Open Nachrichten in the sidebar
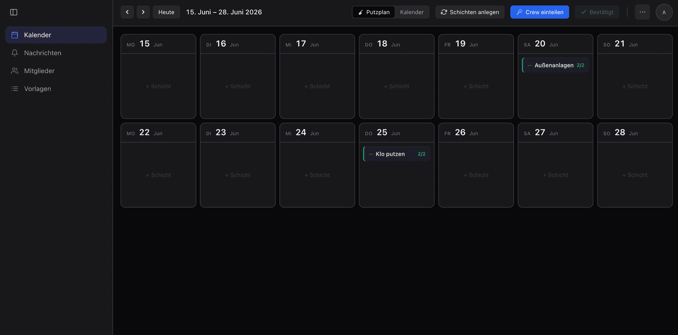The width and height of the screenshot is (678, 335). [56, 53]
